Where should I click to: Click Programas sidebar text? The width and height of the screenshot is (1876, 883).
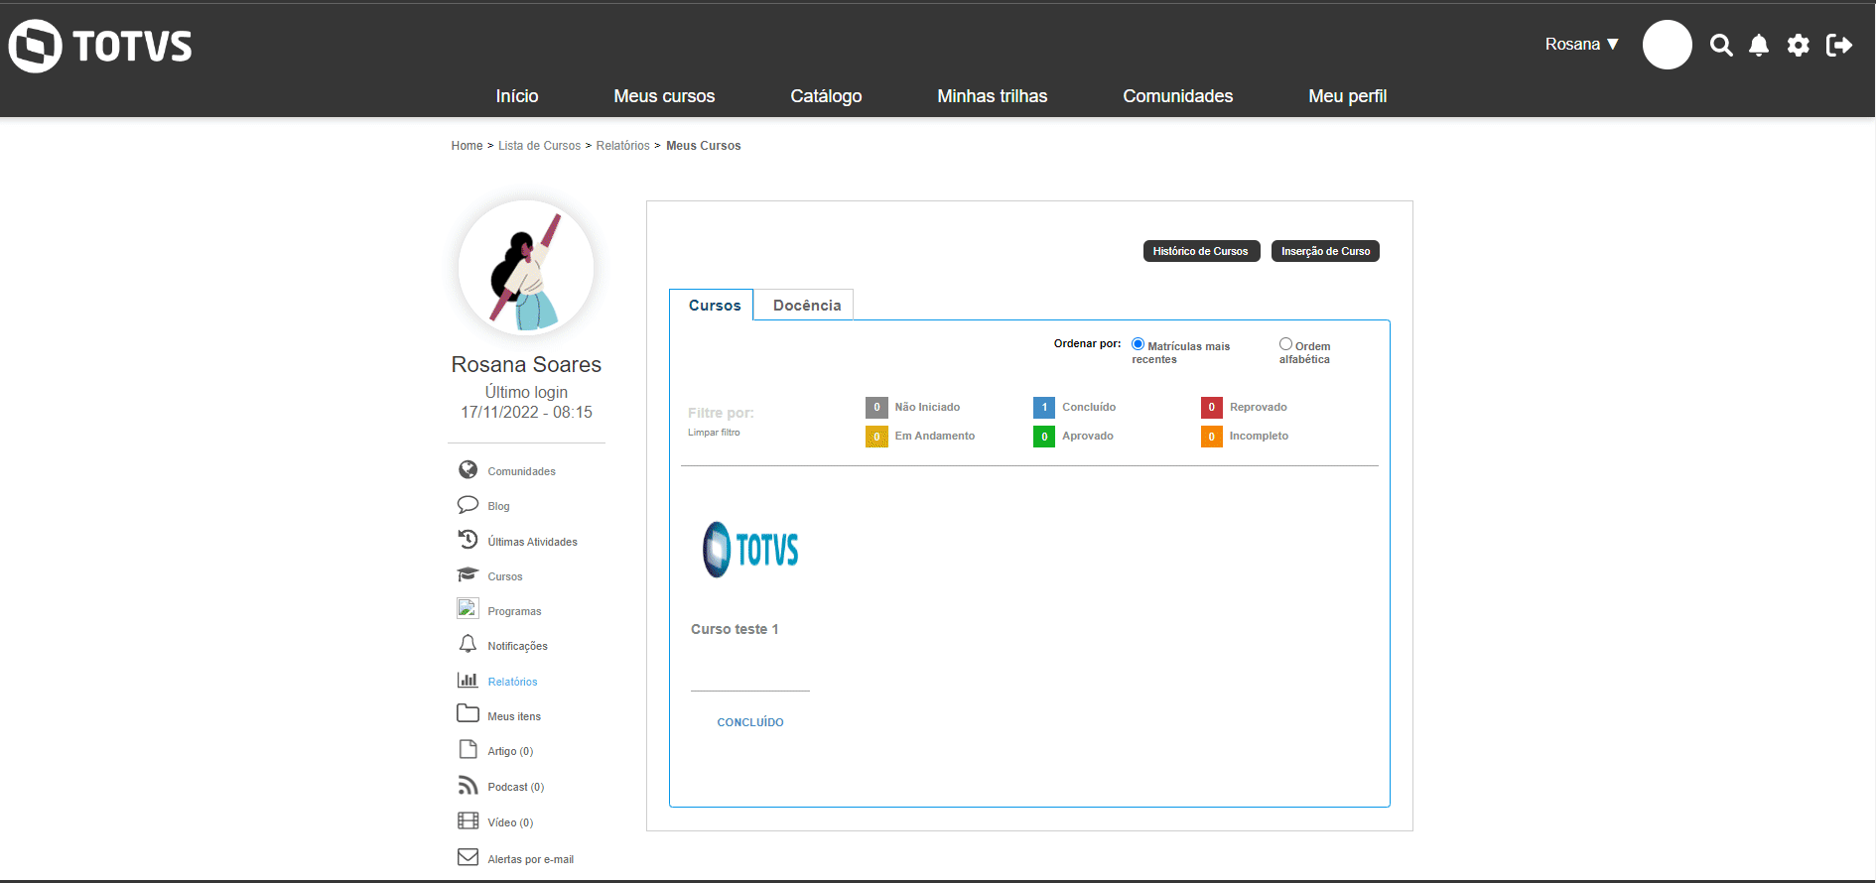(x=514, y=611)
